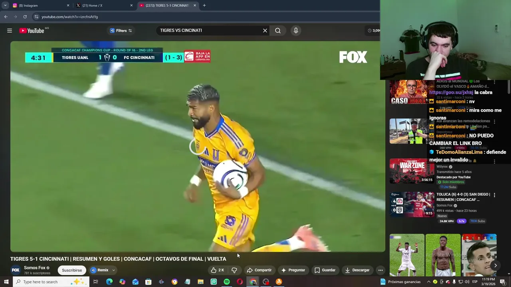Open Próximas ganancias news widget
This screenshot has height=287, width=511.
click(x=400, y=282)
